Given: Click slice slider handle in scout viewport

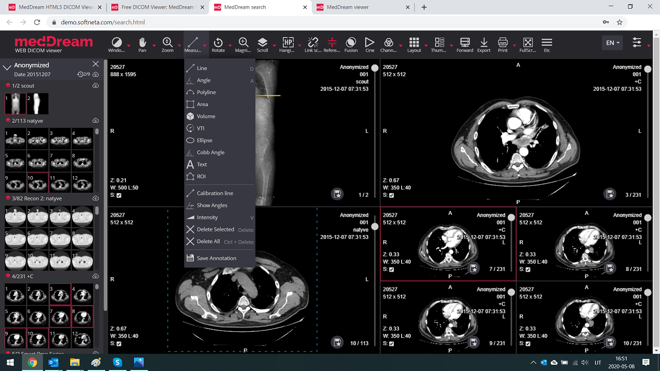Looking at the screenshot, I should point(375,68).
